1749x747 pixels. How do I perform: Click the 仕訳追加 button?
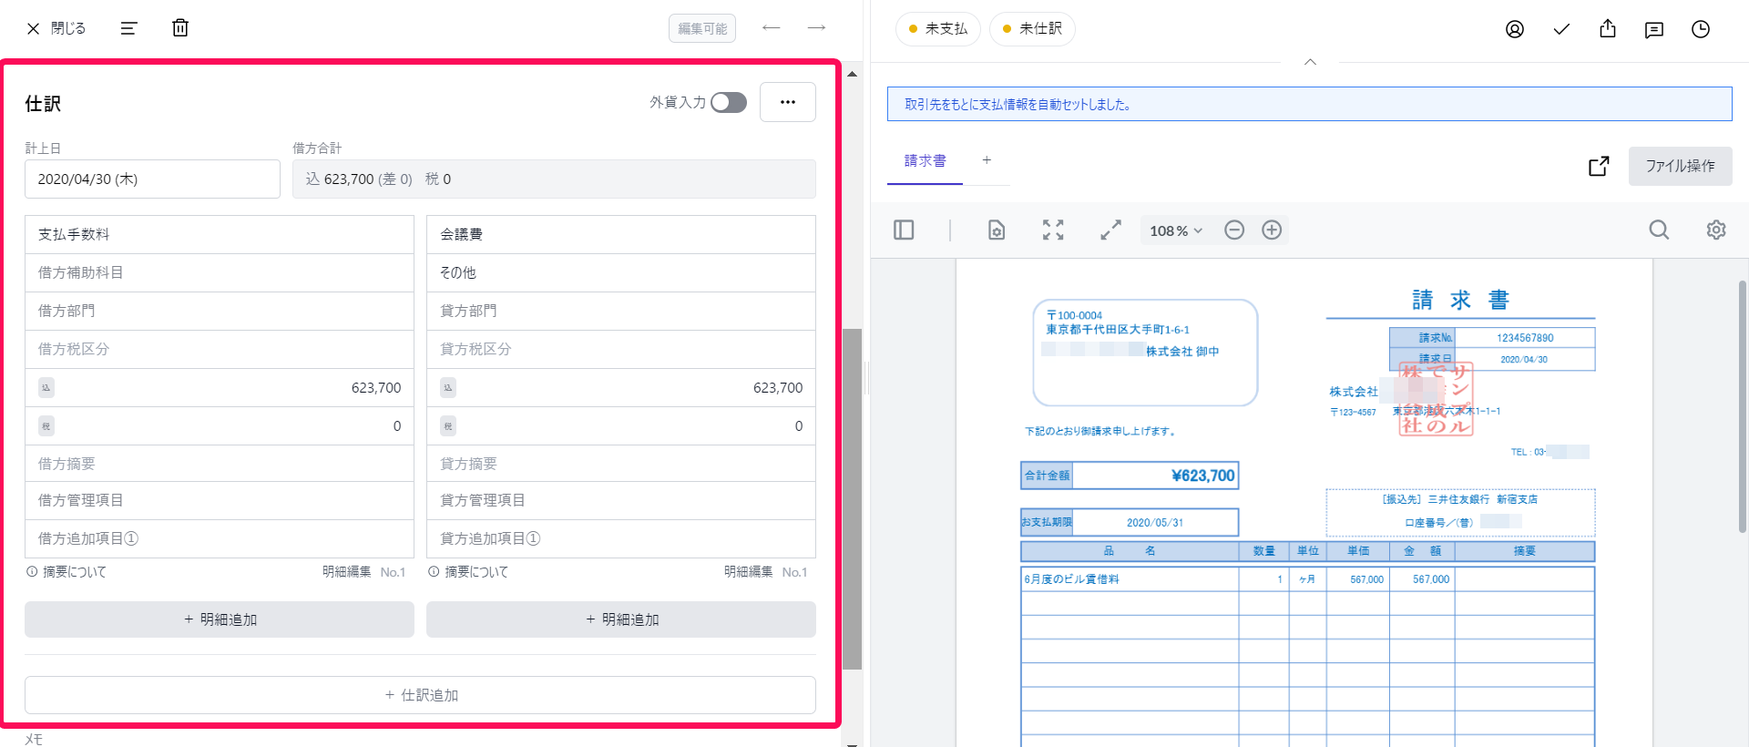coord(420,695)
